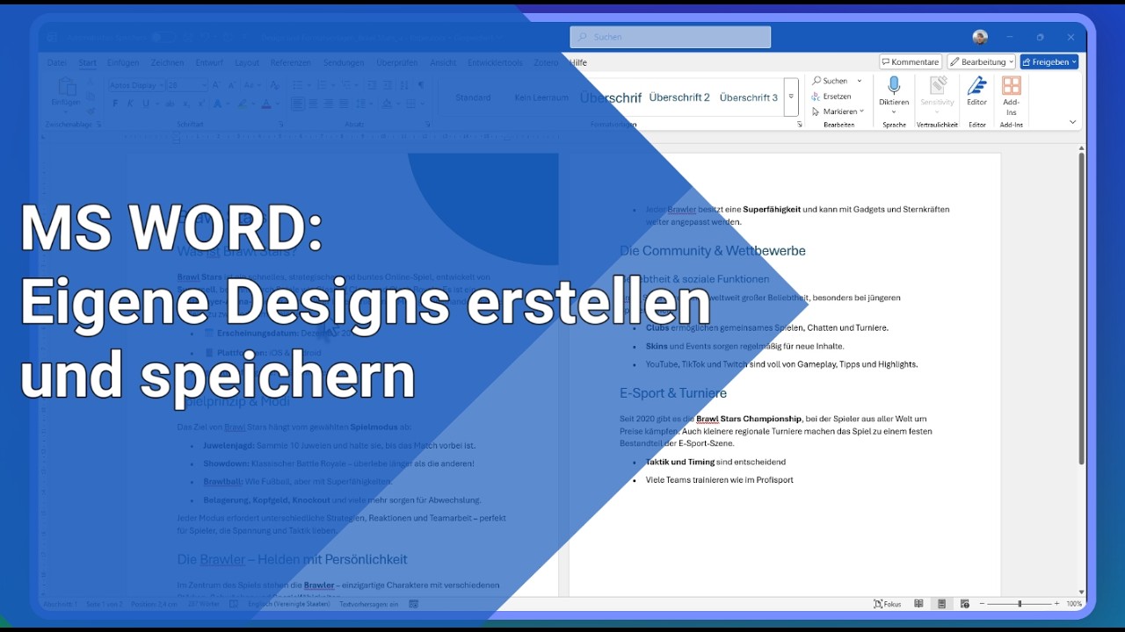This screenshot has width=1125, height=632.
Task: Click the zoom out minus icon
Action: [982, 604]
